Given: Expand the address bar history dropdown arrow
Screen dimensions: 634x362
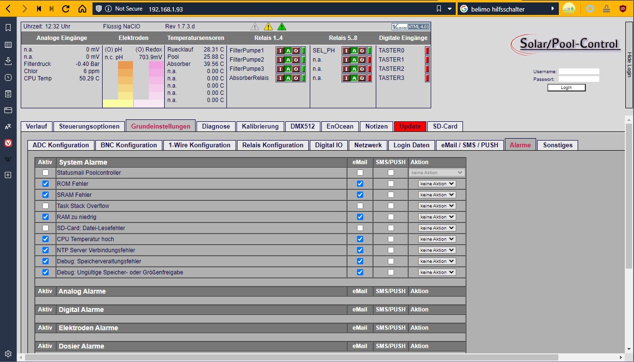Looking at the screenshot, I should click(449, 9).
